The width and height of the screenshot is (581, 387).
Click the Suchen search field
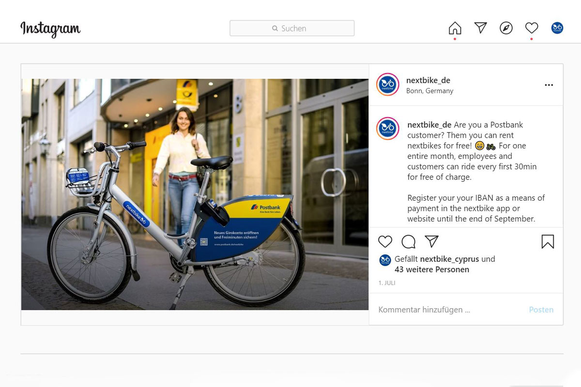pos(292,28)
